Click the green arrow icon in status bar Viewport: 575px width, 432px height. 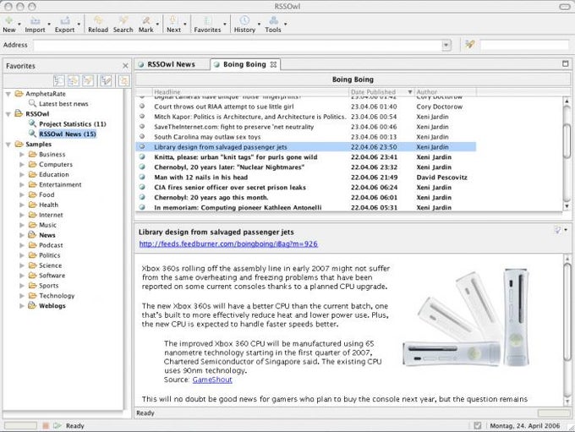(x=57, y=425)
